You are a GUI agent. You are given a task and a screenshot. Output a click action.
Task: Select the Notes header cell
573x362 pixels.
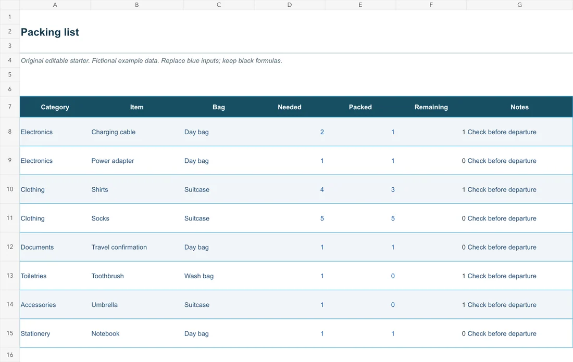point(520,107)
